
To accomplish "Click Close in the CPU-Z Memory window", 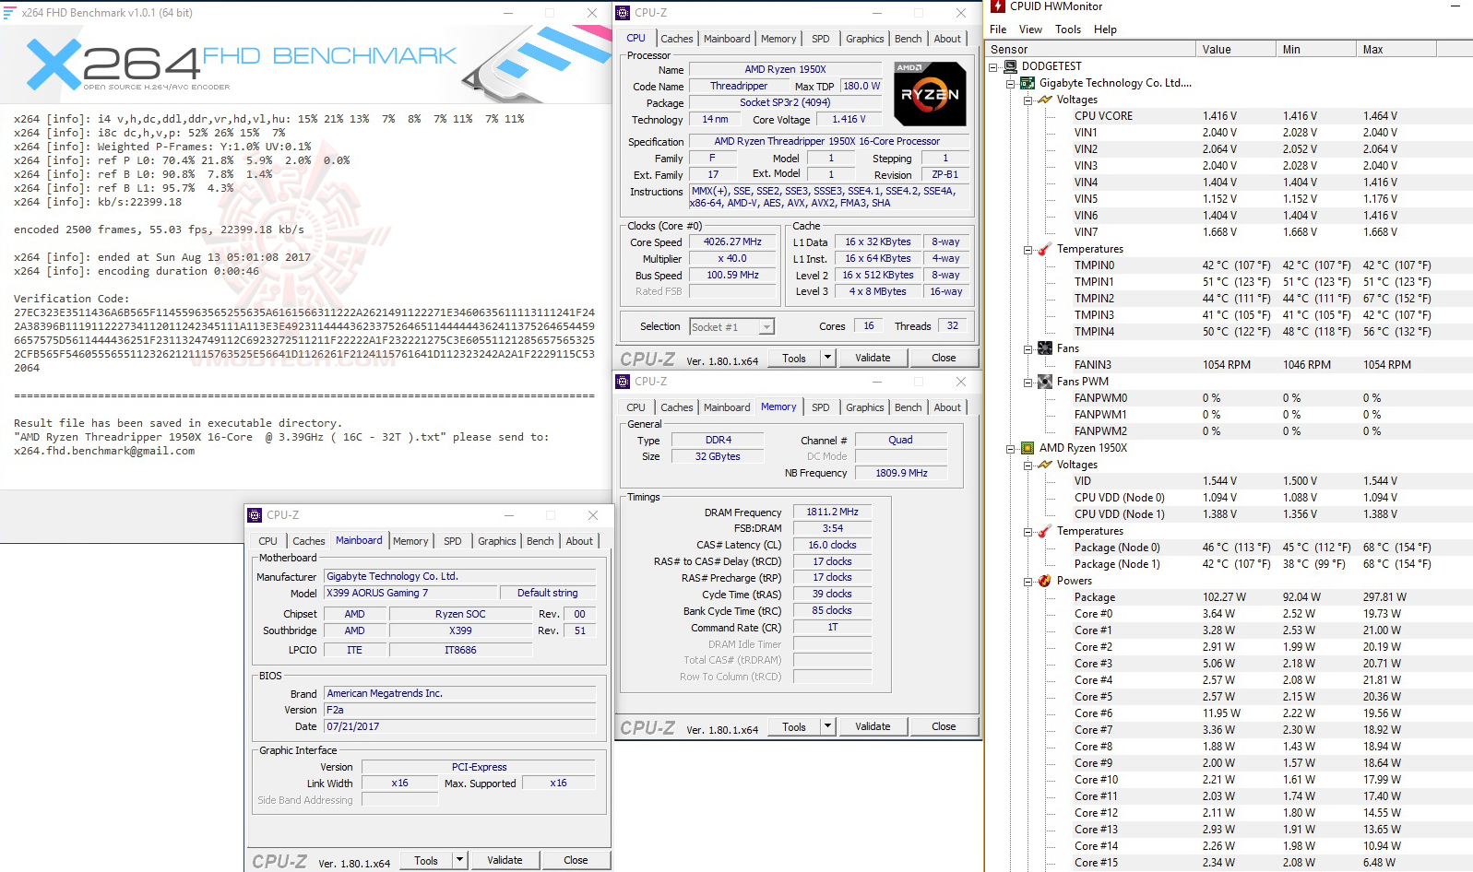I will (944, 726).
